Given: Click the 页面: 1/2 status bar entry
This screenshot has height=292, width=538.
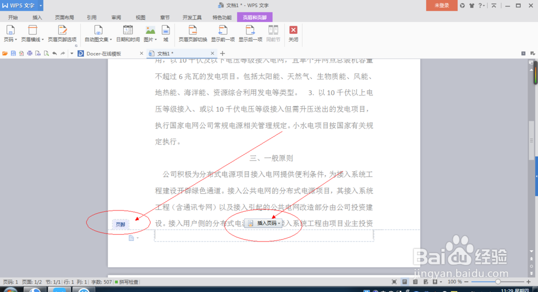Looking at the screenshot, I should coord(32,282).
